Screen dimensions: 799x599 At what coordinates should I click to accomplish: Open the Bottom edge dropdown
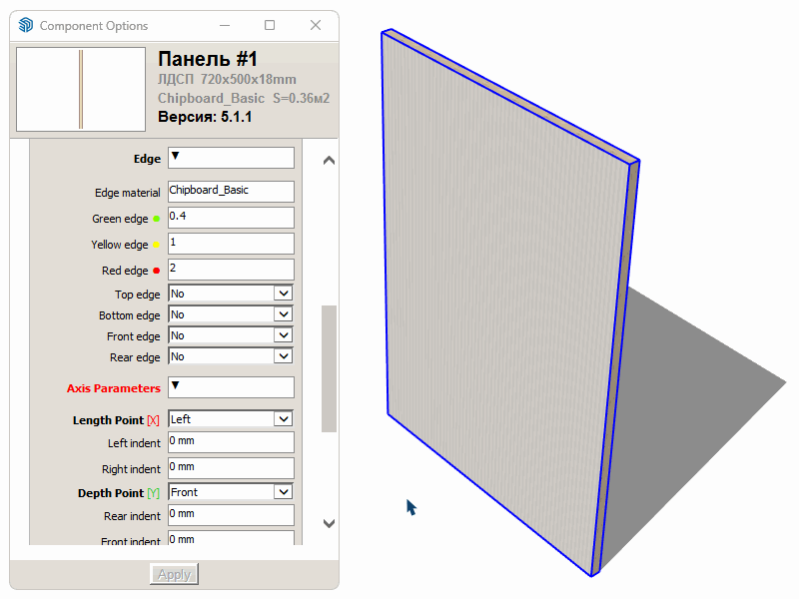[x=283, y=313]
